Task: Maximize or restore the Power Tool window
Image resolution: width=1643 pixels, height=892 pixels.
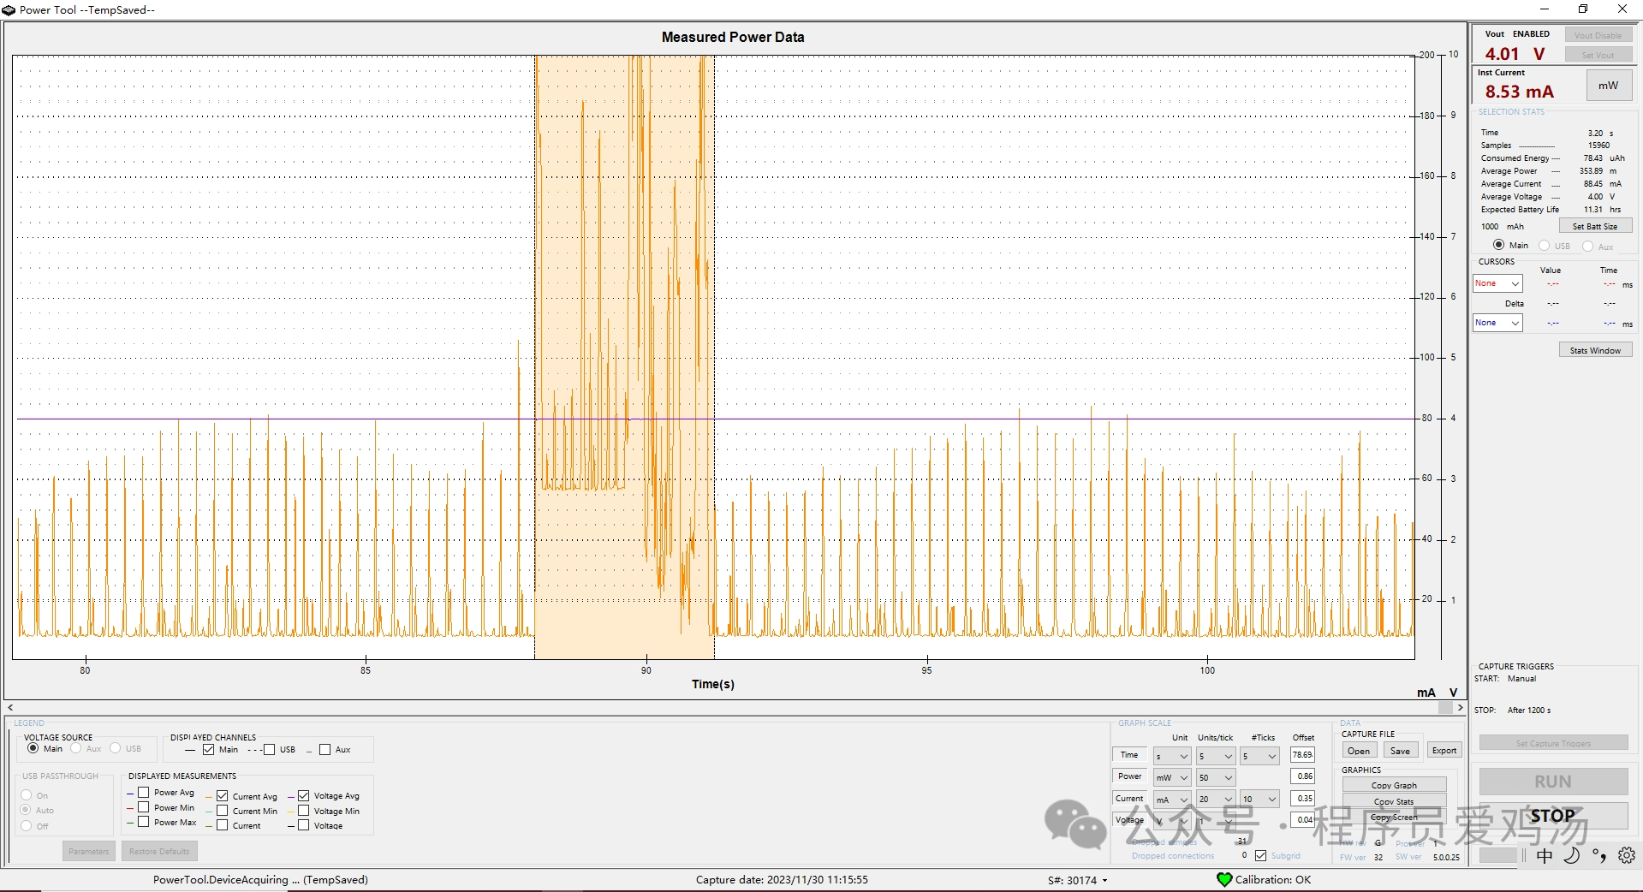Action: pos(1583,9)
